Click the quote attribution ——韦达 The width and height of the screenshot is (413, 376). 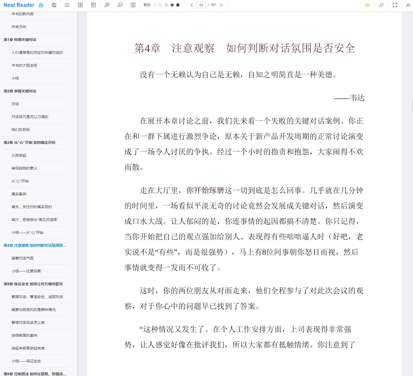tap(349, 98)
